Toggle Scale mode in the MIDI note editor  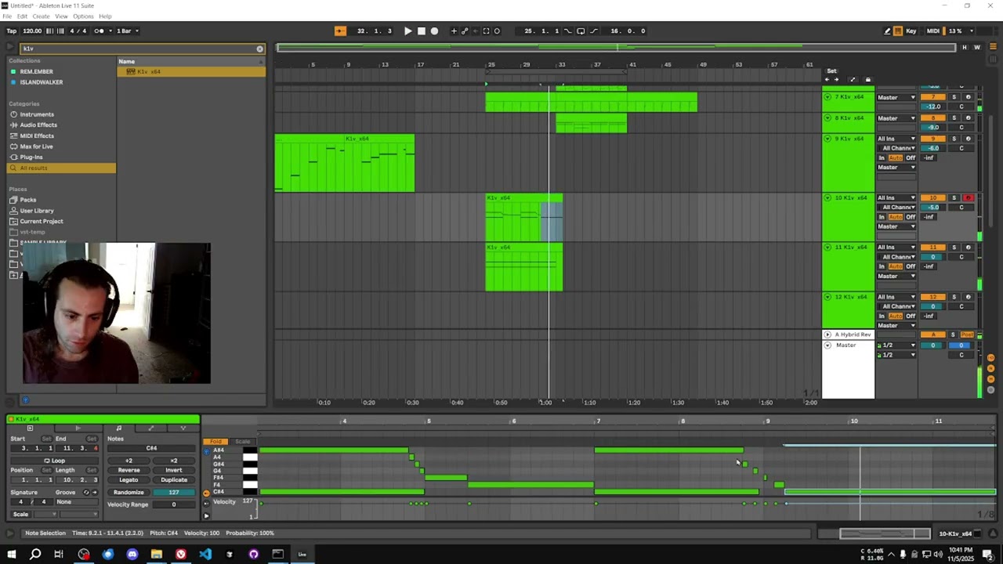click(x=242, y=442)
